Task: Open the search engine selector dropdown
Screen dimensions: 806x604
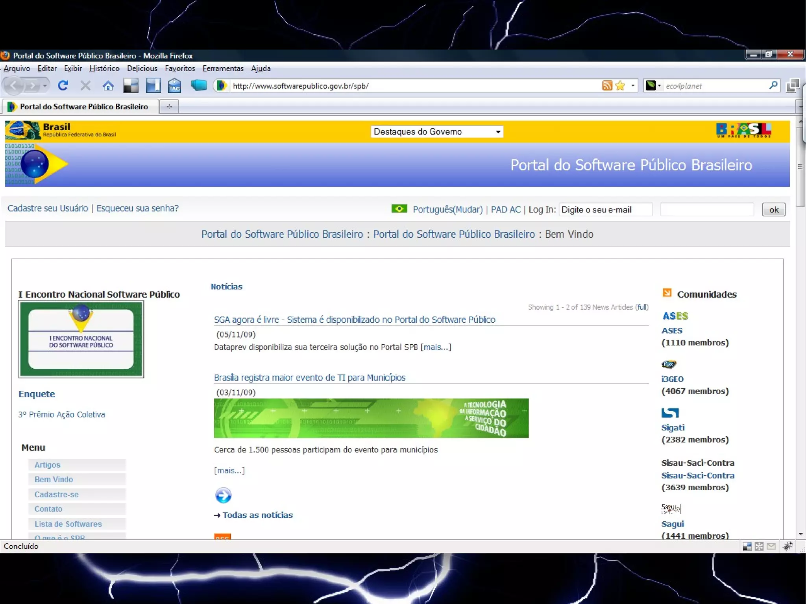Action: coord(653,85)
